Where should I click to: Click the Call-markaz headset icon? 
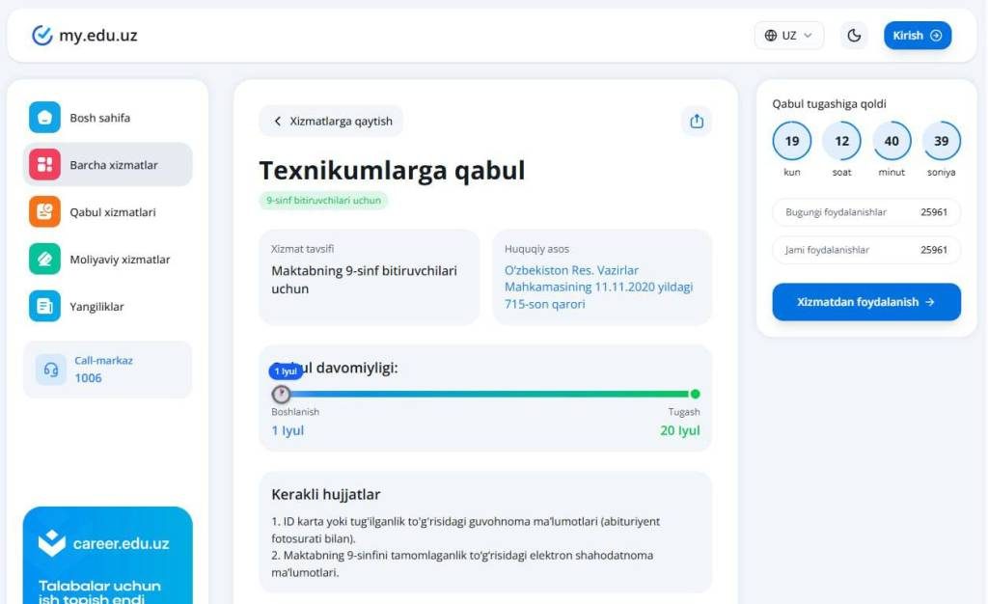[51, 370]
